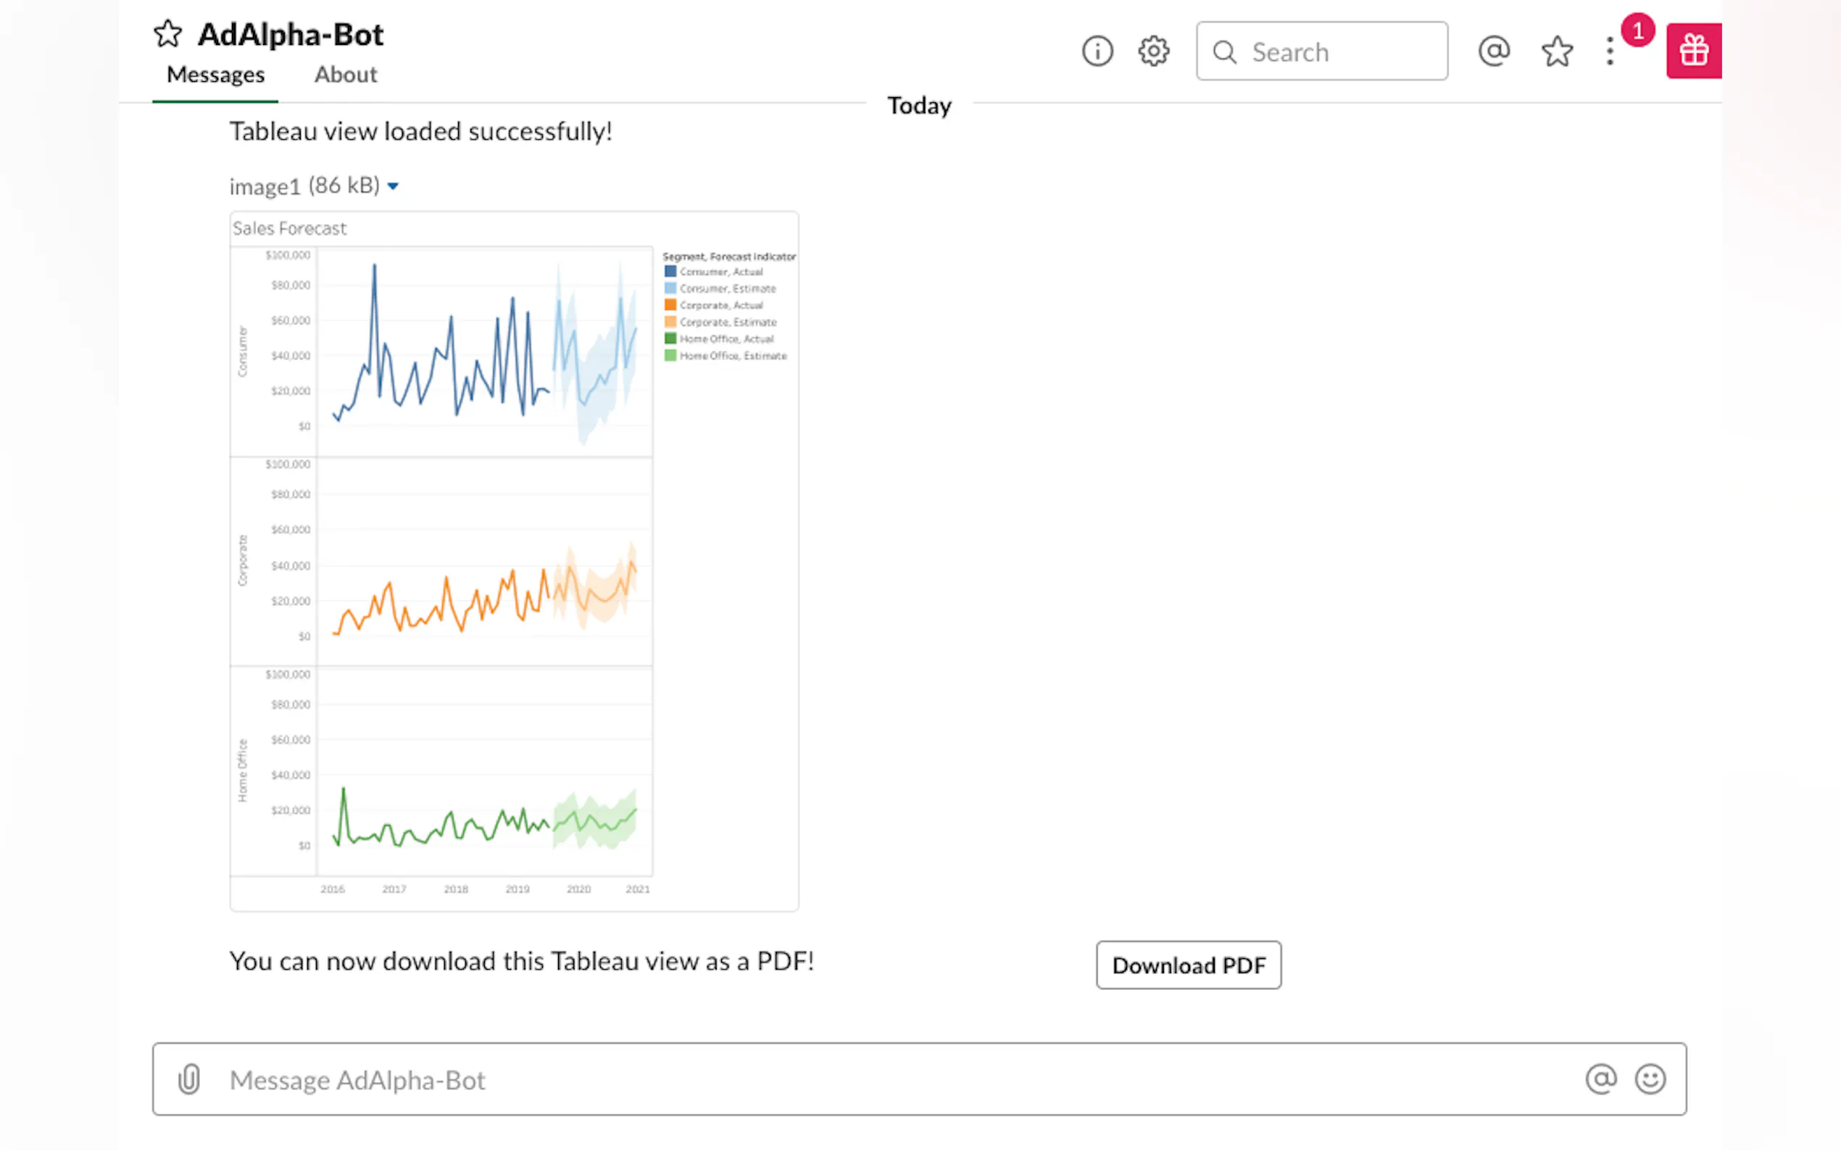Image resolution: width=1841 pixels, height=1151 pixels.
Task: Click the image1 file name link
Action: point(265,186)
